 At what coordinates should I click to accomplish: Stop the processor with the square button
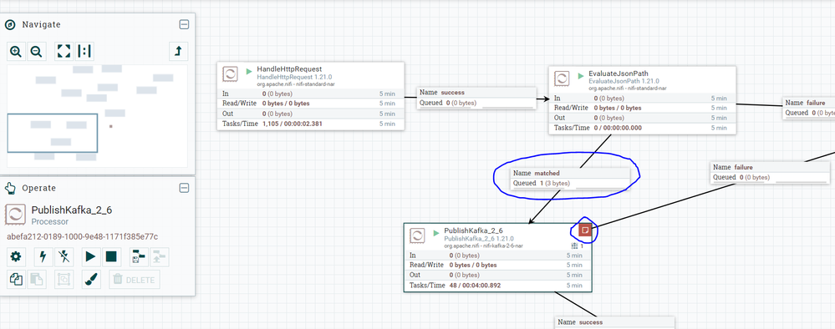111,257
